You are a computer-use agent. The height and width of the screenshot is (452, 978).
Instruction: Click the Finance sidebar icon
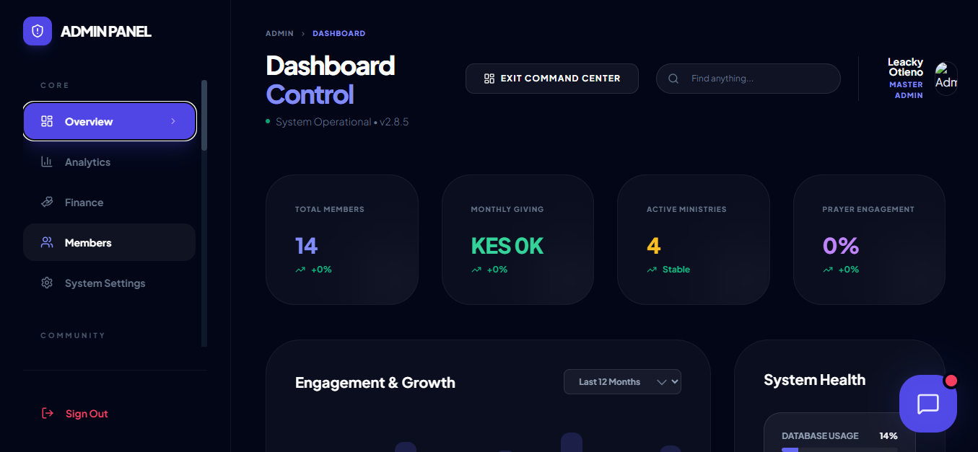coord(47,203)
